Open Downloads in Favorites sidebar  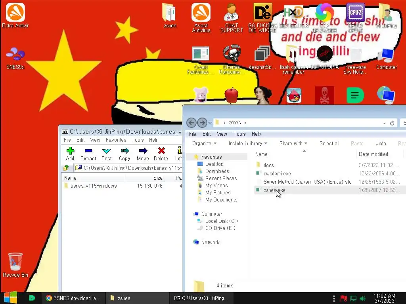(217, 171)
